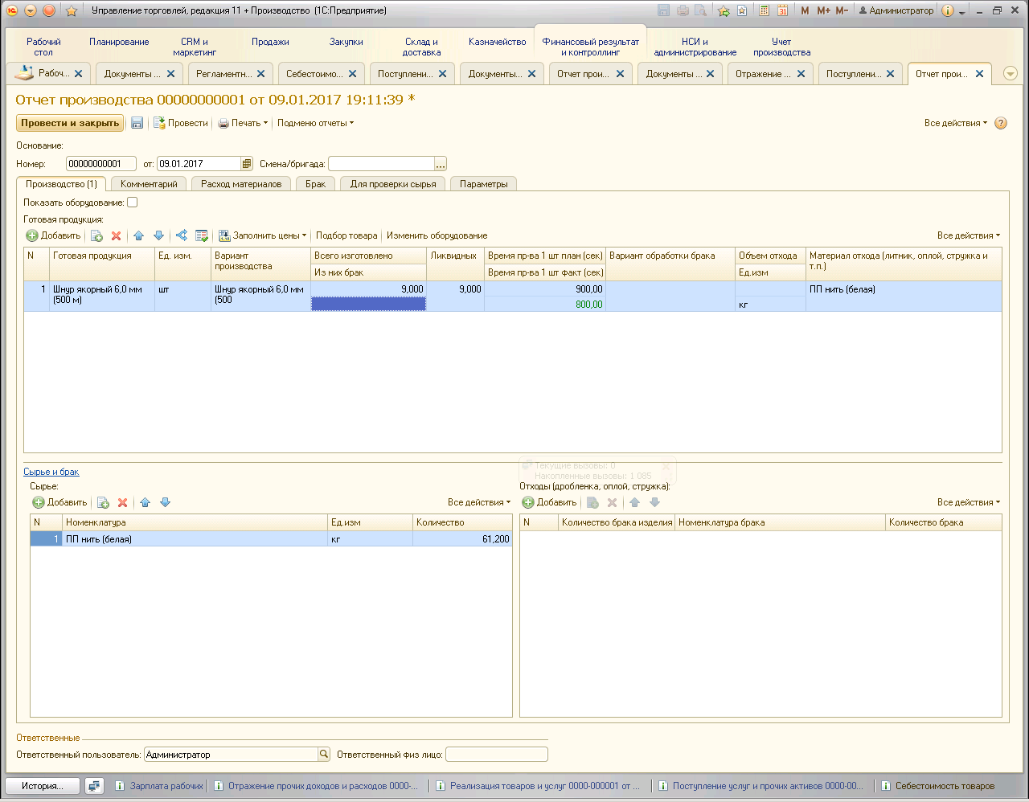Switch to Расход материалов tab
The height and width of the screenshot is (802, 1029).
coord(241,184)
